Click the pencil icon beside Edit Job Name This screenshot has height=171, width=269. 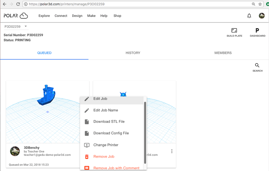point(87,110)
